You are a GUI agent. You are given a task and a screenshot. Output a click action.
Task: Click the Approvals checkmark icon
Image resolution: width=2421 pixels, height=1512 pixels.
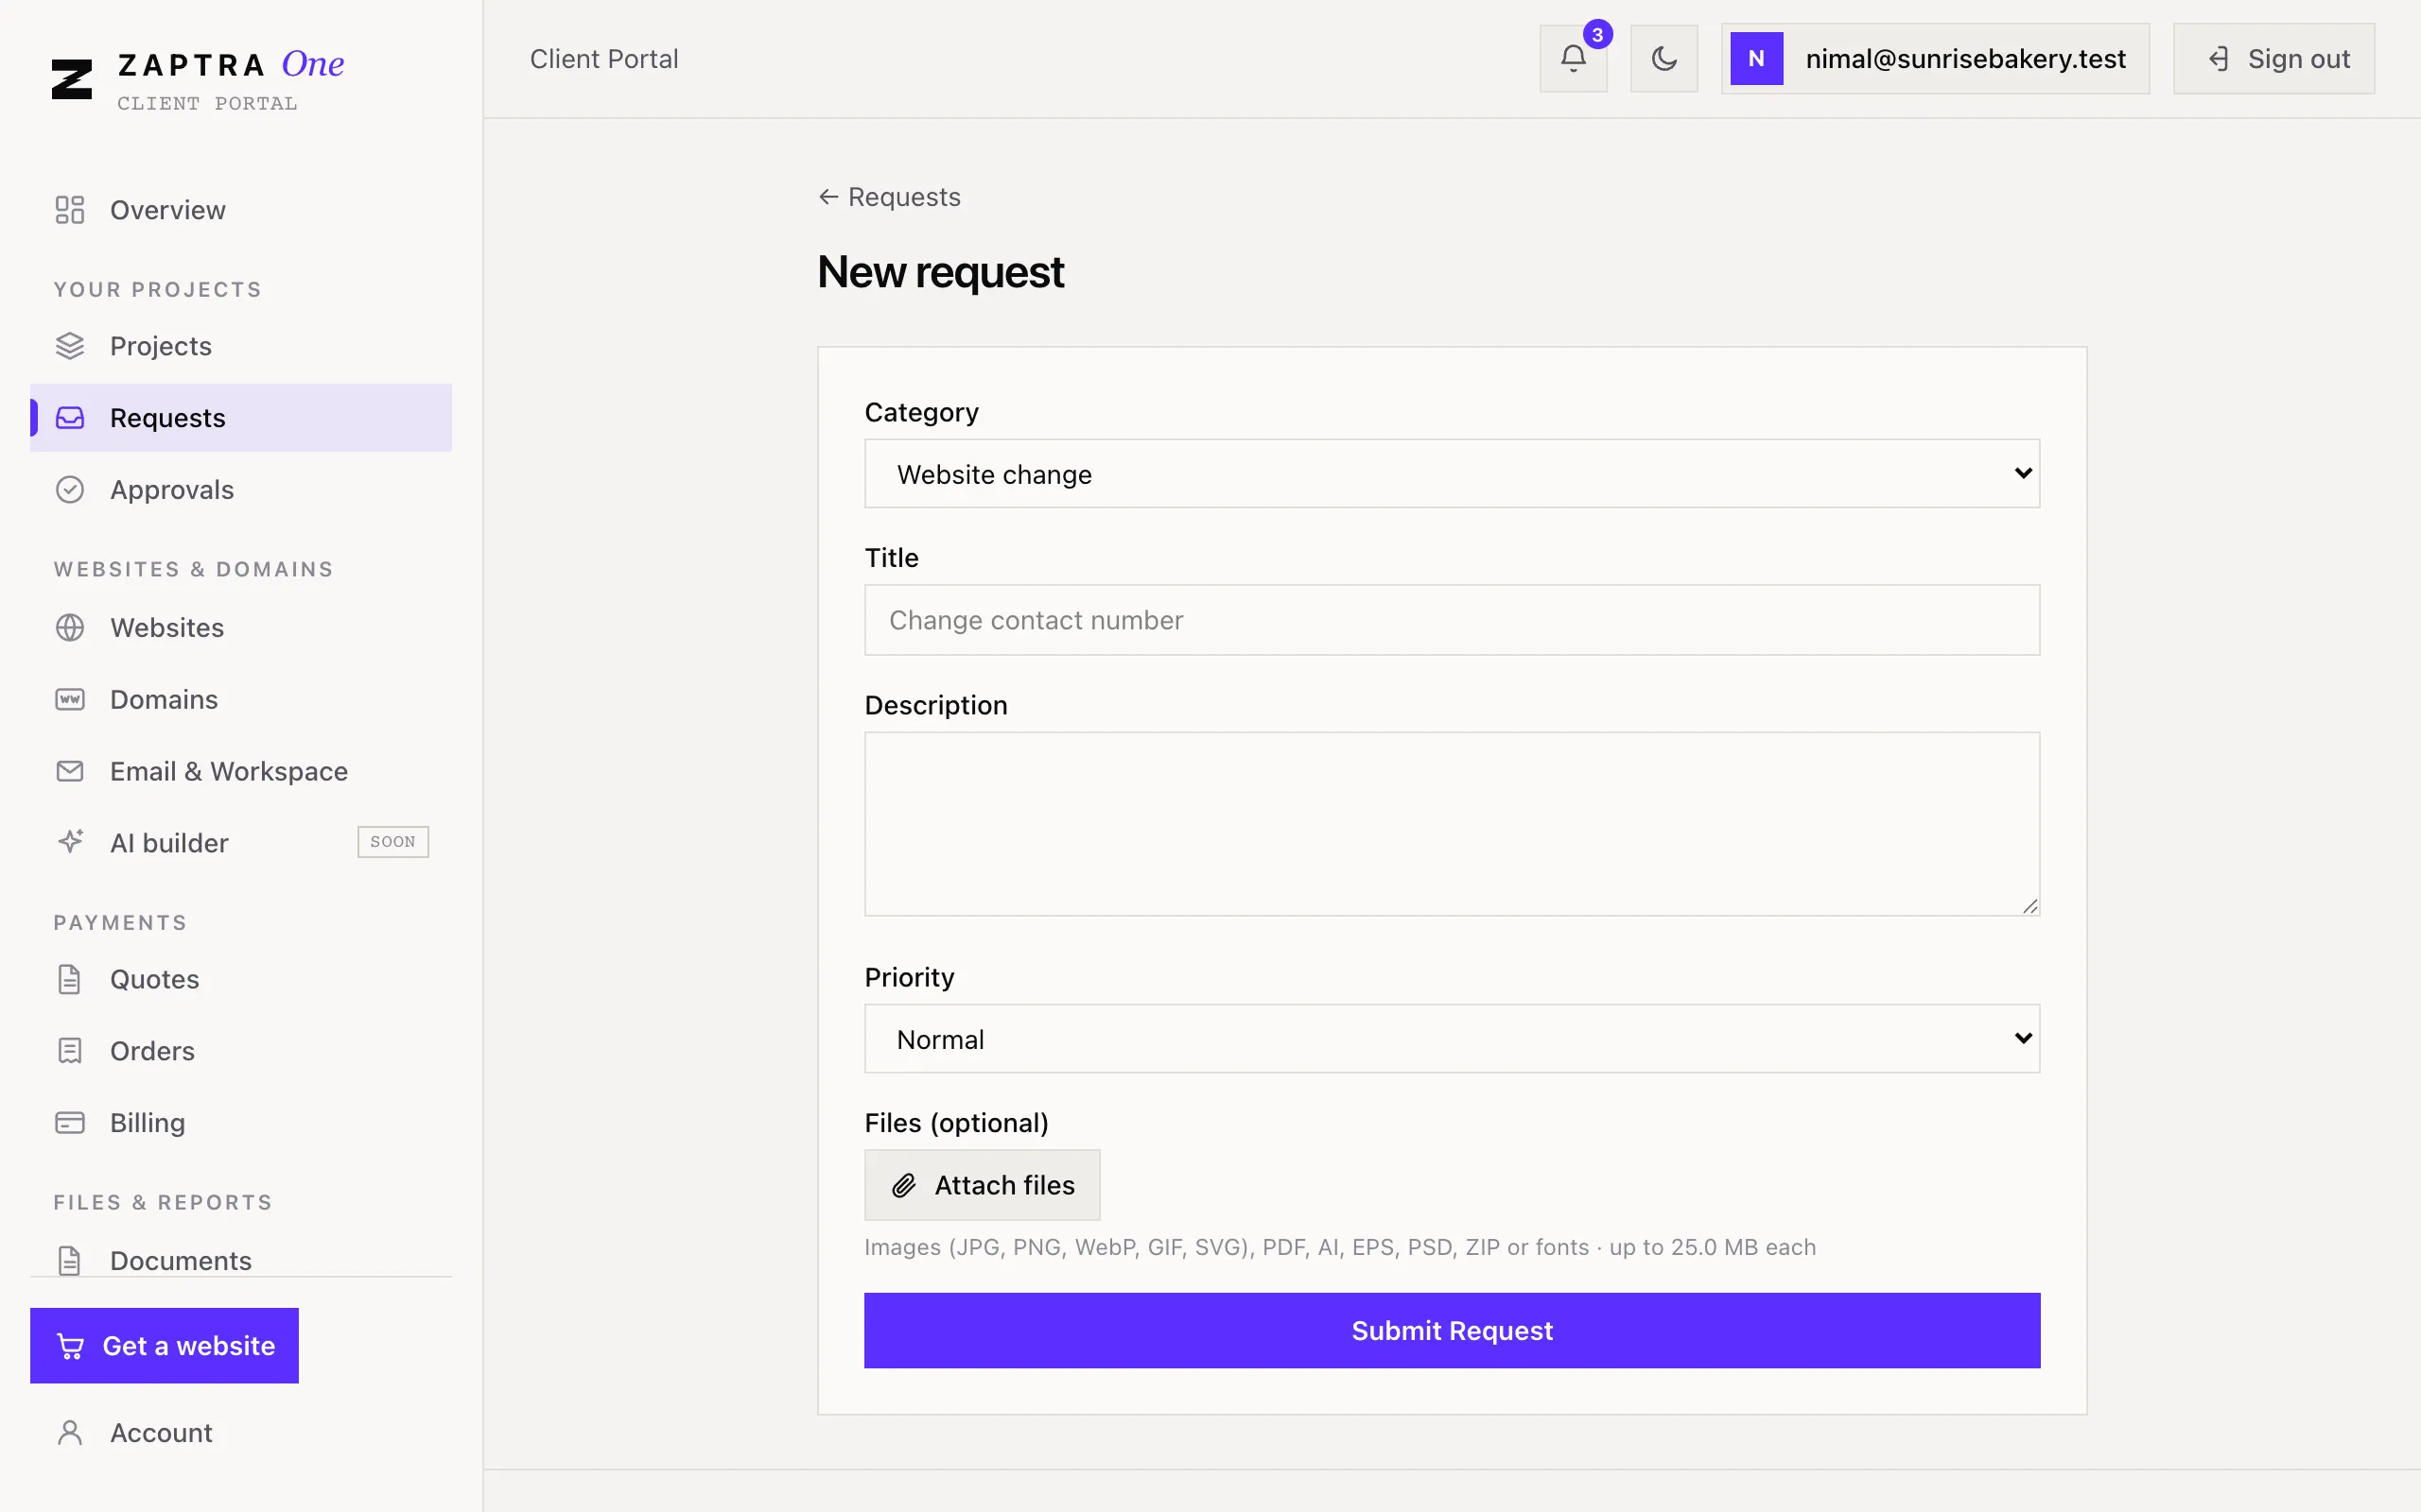pyautogui.click(x=70, y=490)
